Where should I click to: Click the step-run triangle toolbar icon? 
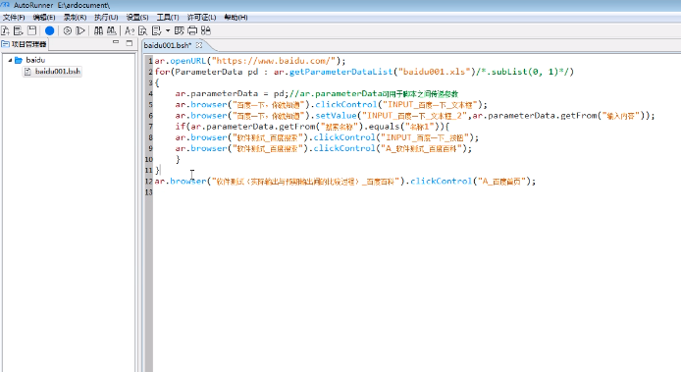point(80,30)
